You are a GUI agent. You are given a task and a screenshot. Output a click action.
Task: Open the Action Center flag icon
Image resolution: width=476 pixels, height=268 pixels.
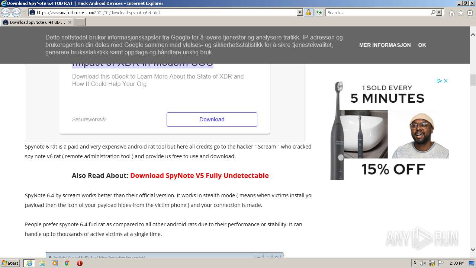pyautogui.click(x=441, y=263)
